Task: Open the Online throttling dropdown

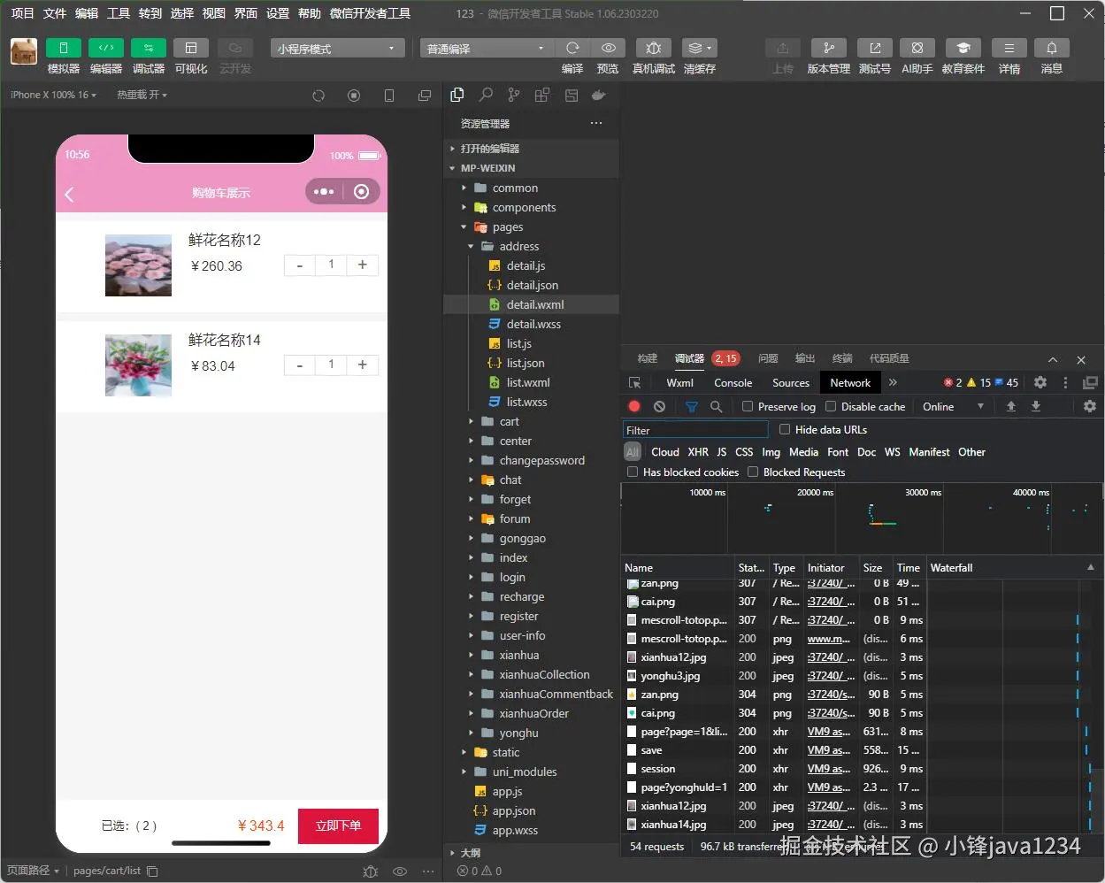Action: 953,406
